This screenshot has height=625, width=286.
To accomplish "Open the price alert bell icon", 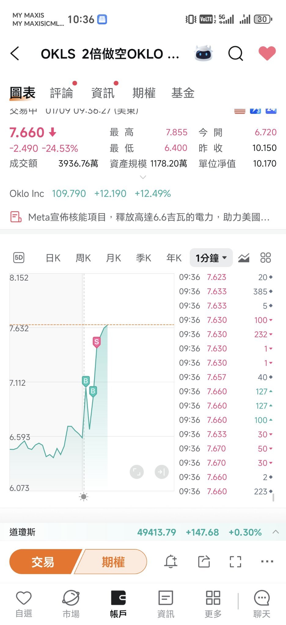I will pos(171,562).
